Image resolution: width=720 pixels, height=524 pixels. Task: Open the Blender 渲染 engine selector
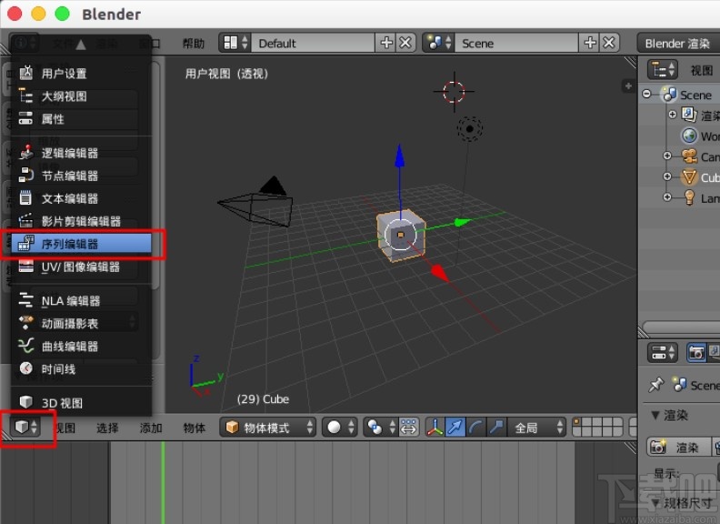(678, 43)
